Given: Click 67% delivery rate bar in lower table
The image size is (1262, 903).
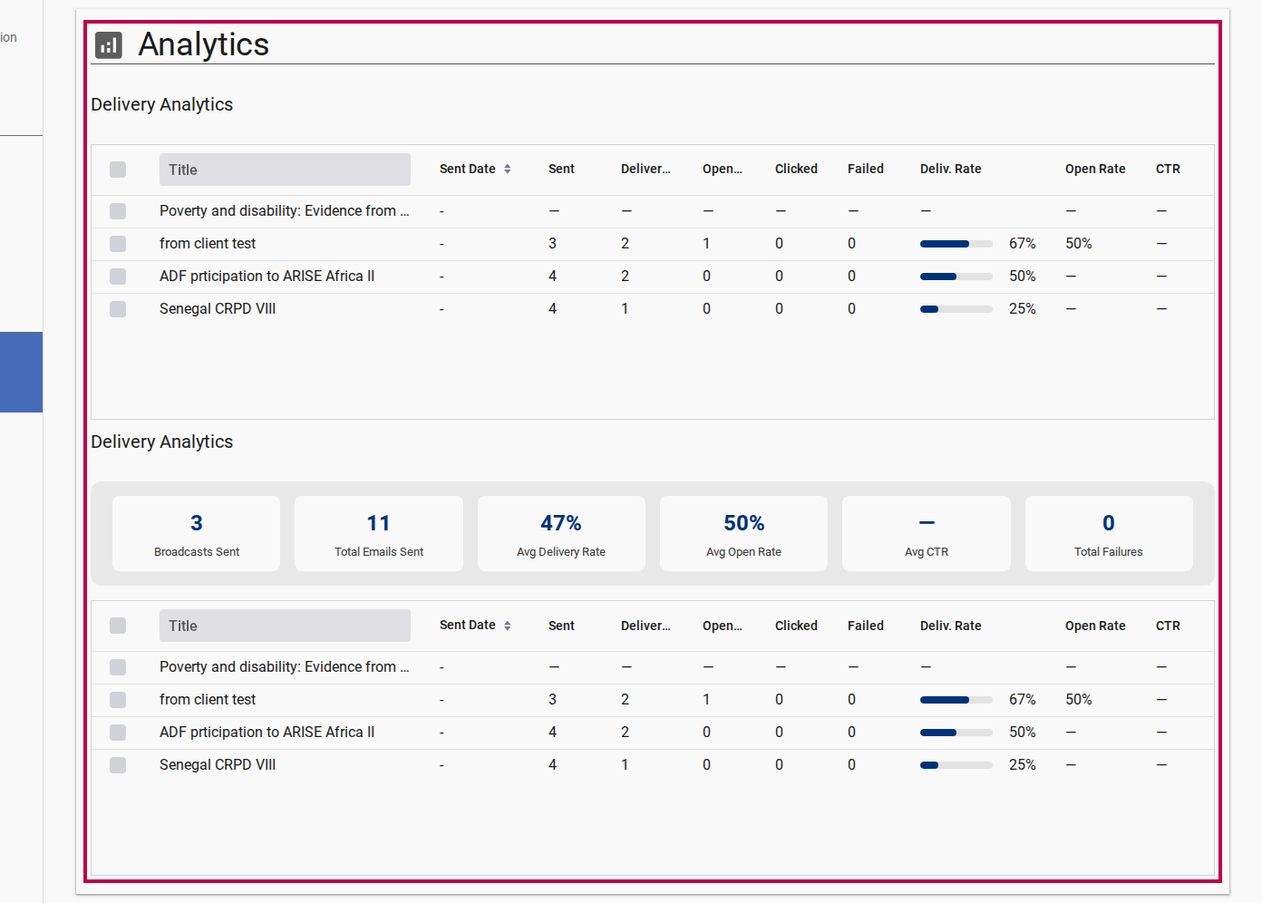Looking at the screenshot, I should 956,700.
